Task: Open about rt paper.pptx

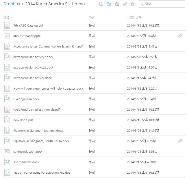Action: [x=27, y=36]
